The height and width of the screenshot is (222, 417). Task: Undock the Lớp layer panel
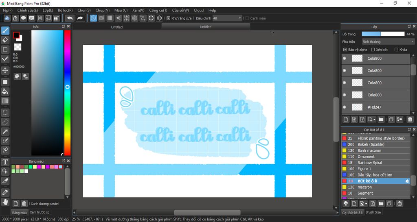[x=409, y=26]
